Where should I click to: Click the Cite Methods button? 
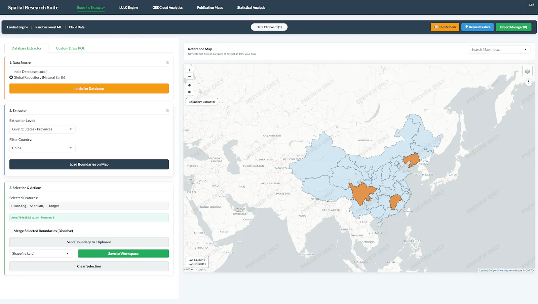[x=445, y=27]
